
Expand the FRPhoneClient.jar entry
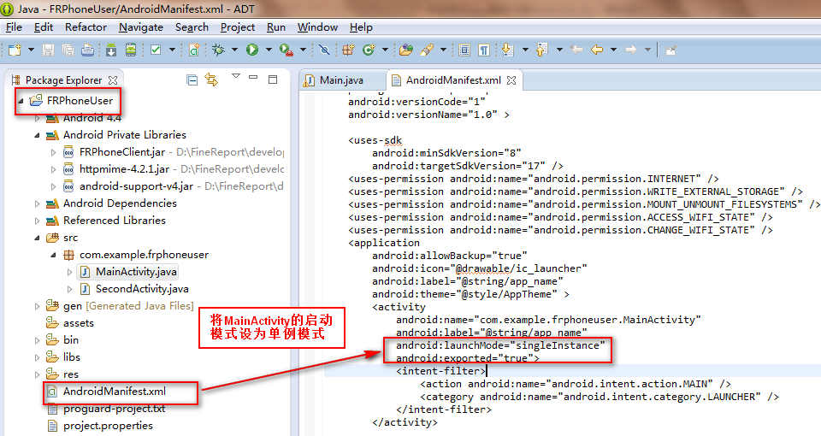coord(53,152)
